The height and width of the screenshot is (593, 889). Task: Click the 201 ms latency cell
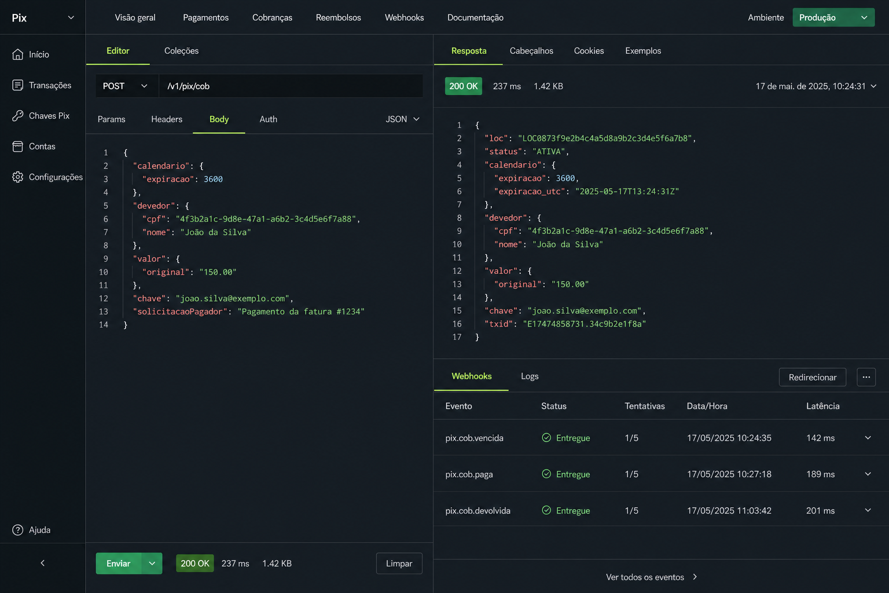pos(820,510)
